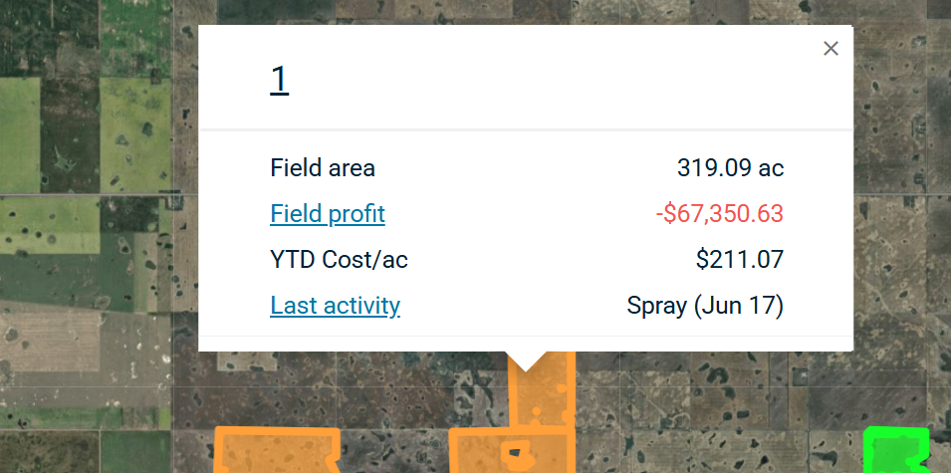Screen dimensions: 951x473
Task: Open the Last activity link
Action: (x=335, y=306)
